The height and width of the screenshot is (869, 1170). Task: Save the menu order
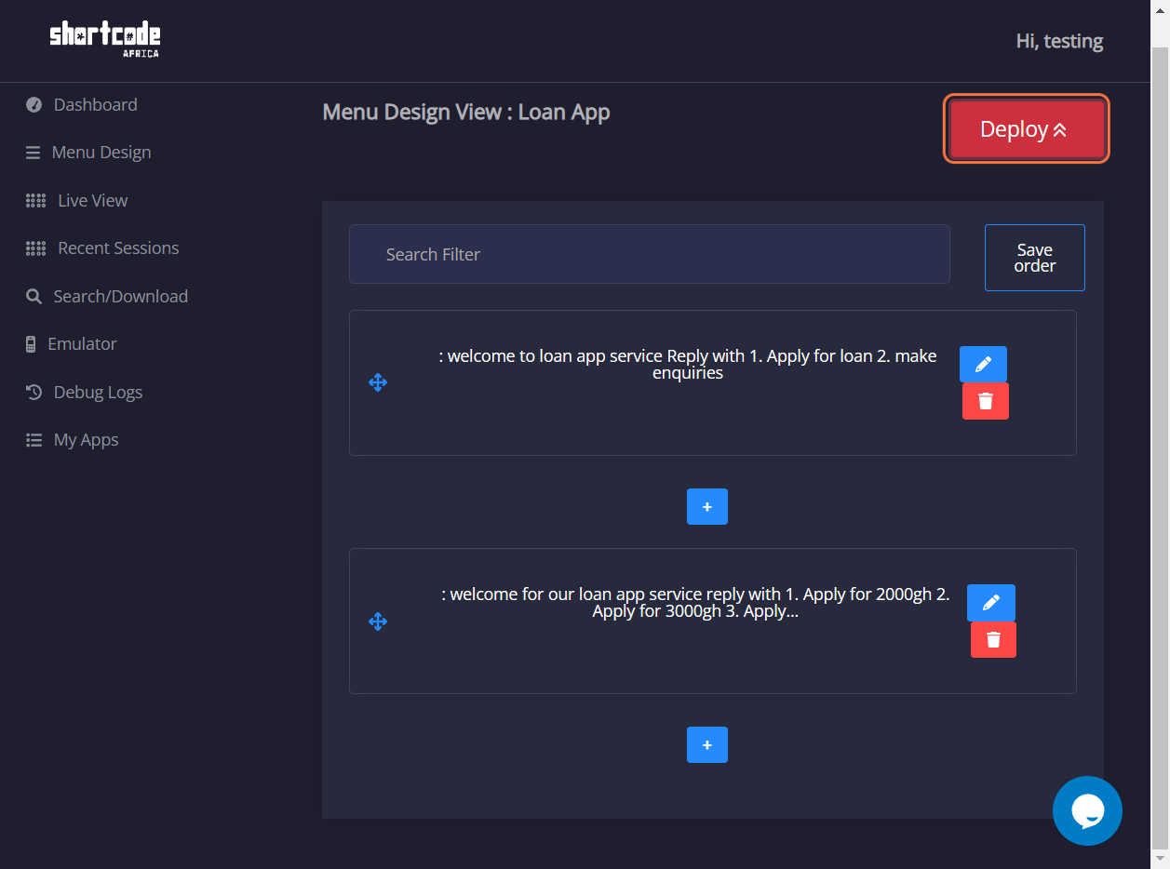coord(1034,258)
